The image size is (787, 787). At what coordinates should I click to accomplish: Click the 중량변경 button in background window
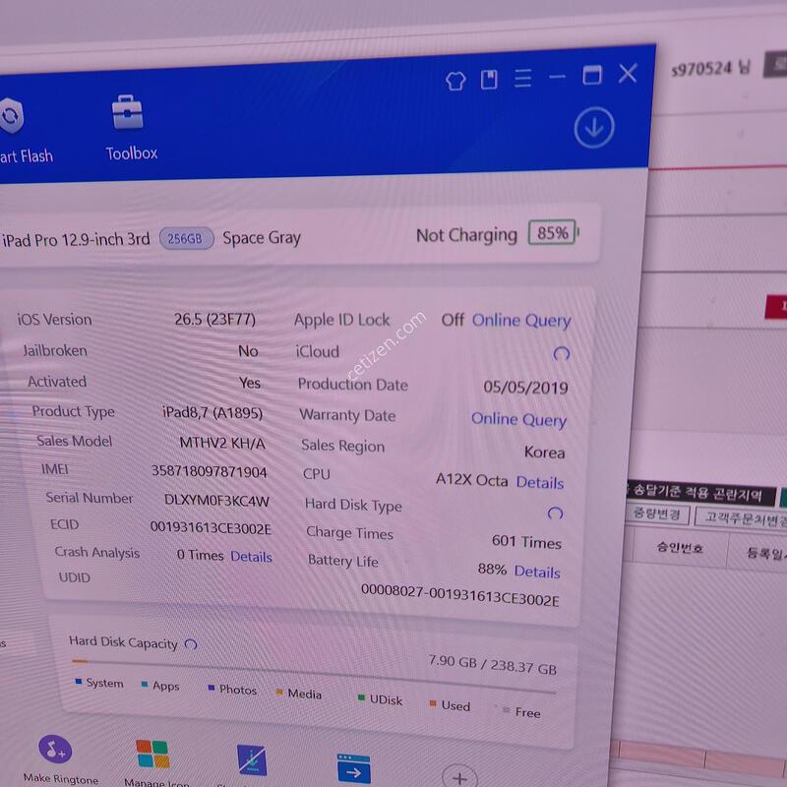tap(656, 514)
